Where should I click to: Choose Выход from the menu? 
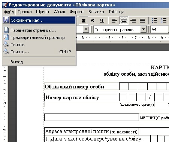pyautogui.click(x=39, y=62)
